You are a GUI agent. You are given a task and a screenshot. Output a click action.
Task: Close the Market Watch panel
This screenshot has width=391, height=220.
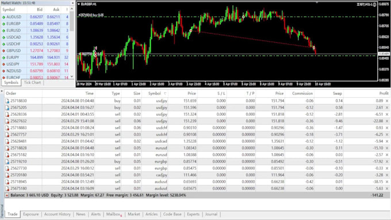[x=72, y=3]
